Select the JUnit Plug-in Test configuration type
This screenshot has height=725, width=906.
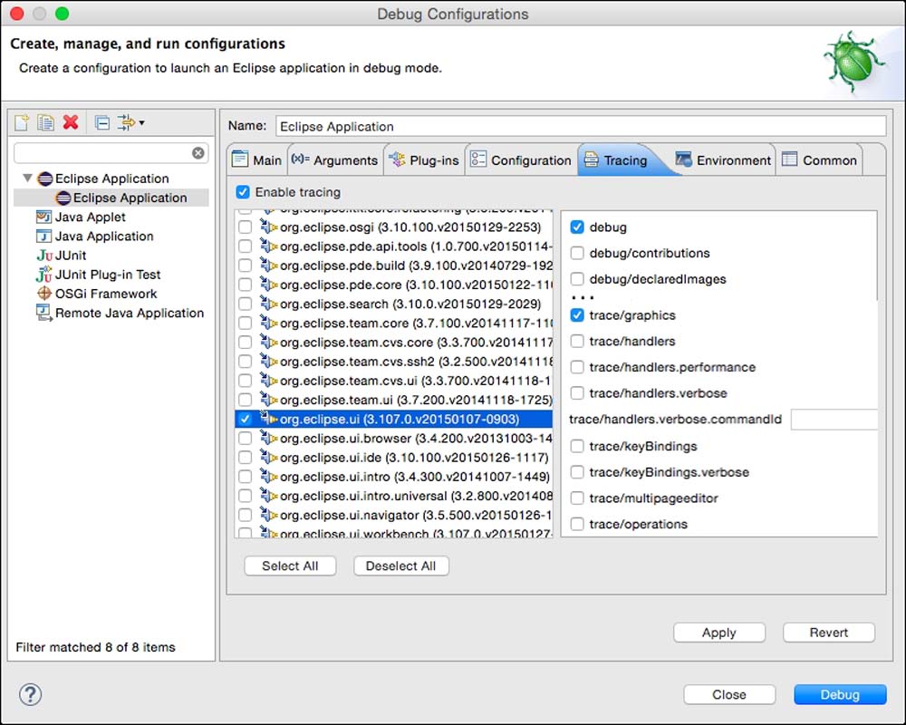(x=107, y=275)
